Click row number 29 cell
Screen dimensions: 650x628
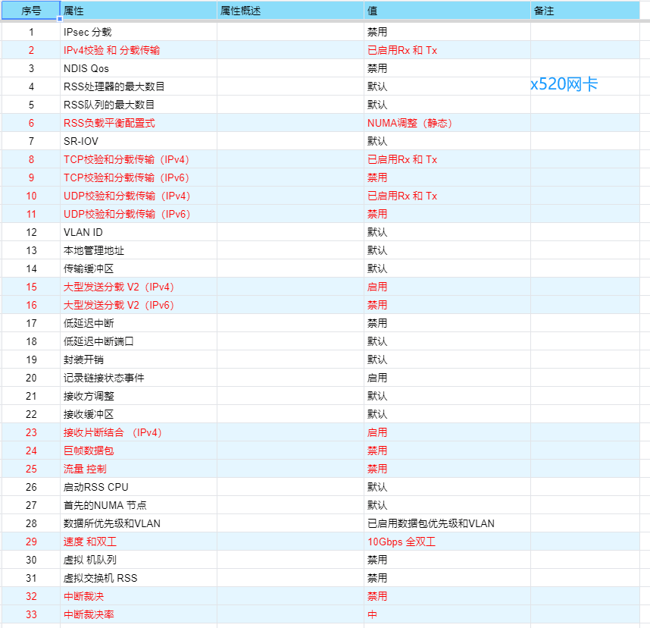pyautogui.click(x=31, y=542)
